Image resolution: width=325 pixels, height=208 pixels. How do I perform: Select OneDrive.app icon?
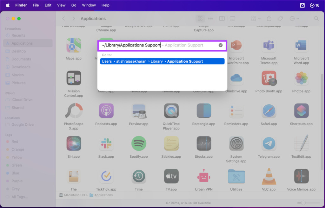(x=236, y=78)
